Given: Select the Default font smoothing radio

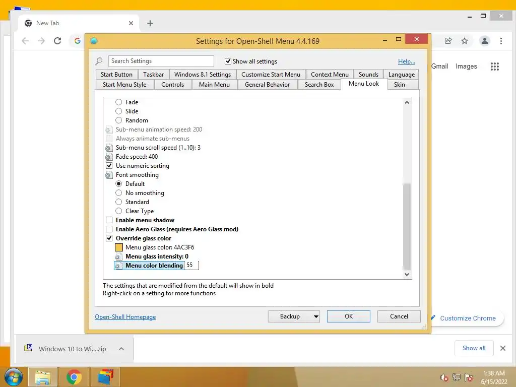Looking at the screenshot, I should point(119,183).
